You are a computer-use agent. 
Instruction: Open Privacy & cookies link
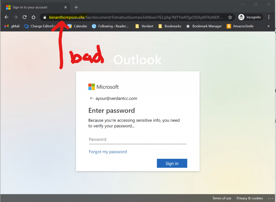click(x=250, y=198)
